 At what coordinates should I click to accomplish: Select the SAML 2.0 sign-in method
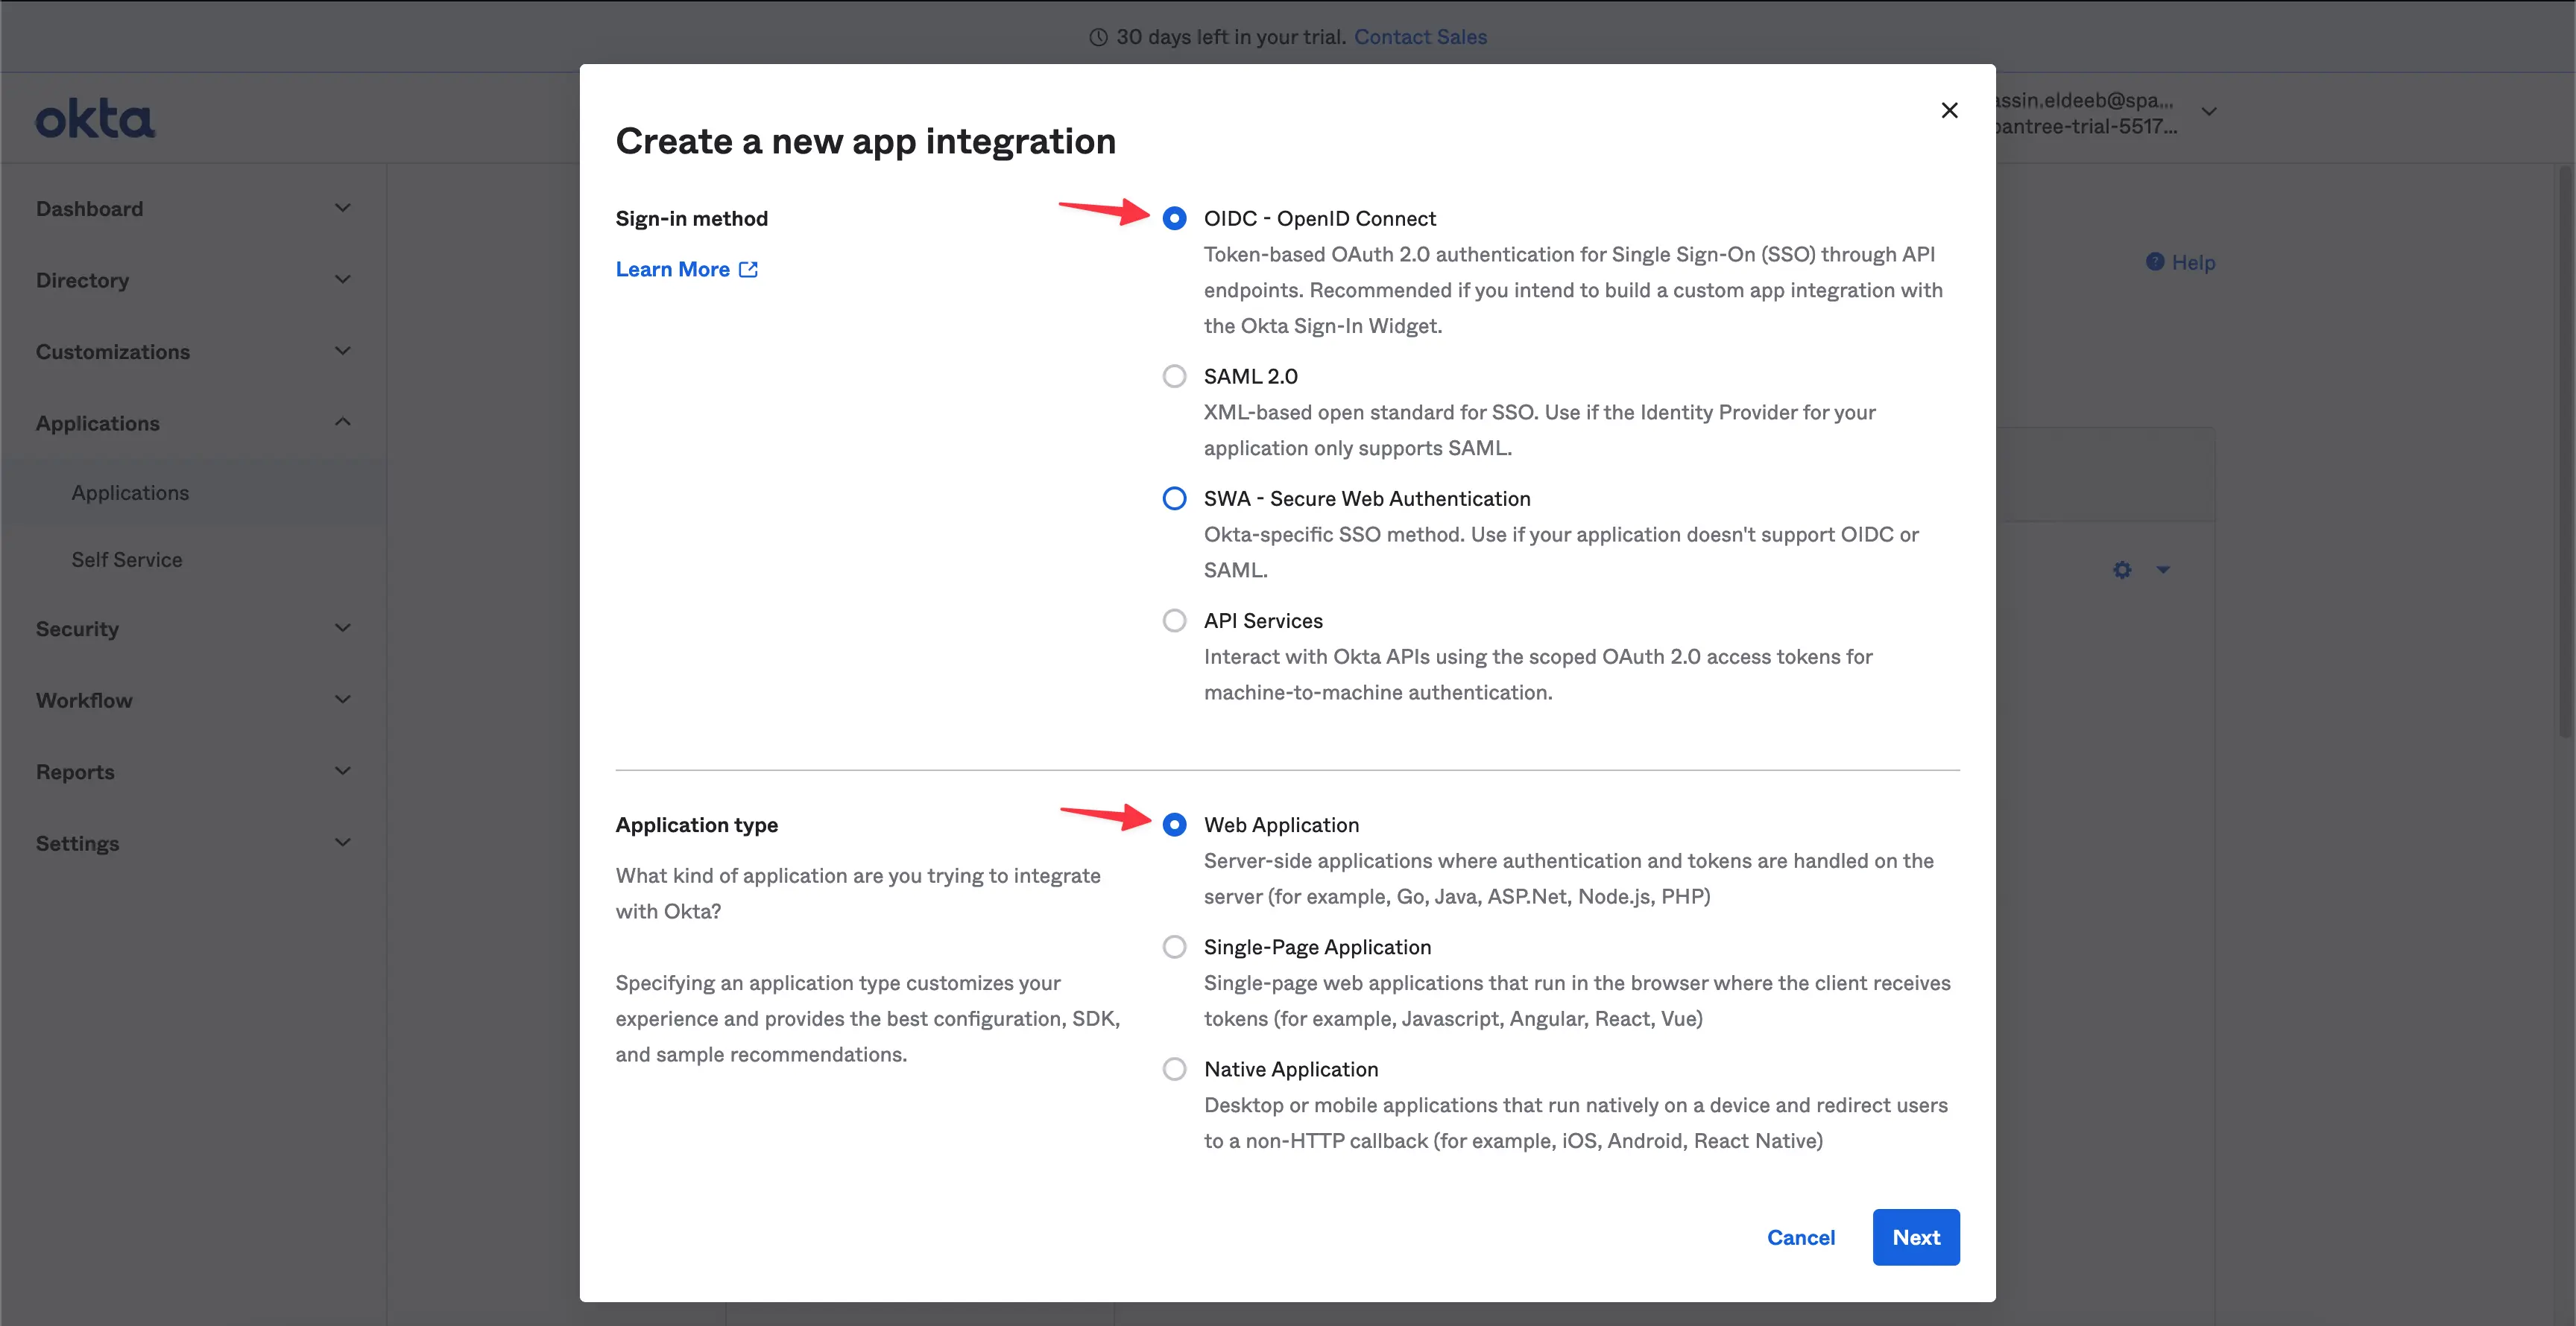tap(1174, 375)
